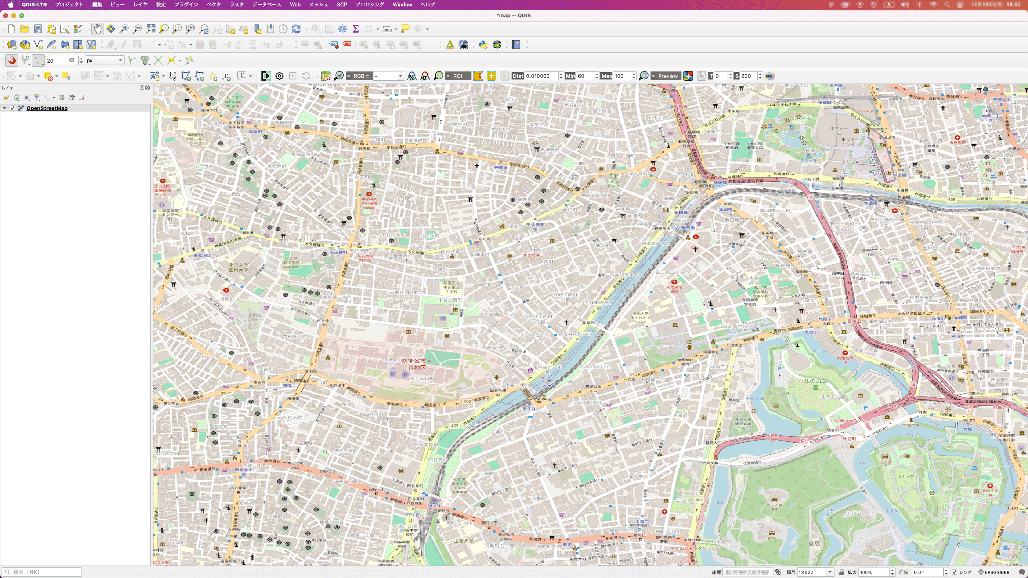Click the Dist value field 0.010000

point(541,76)
